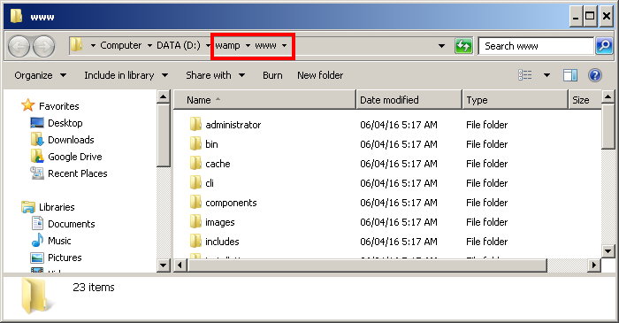The image size is (619, 323).
Task: Open the Organize menu
Action: [x=41, y=75]
